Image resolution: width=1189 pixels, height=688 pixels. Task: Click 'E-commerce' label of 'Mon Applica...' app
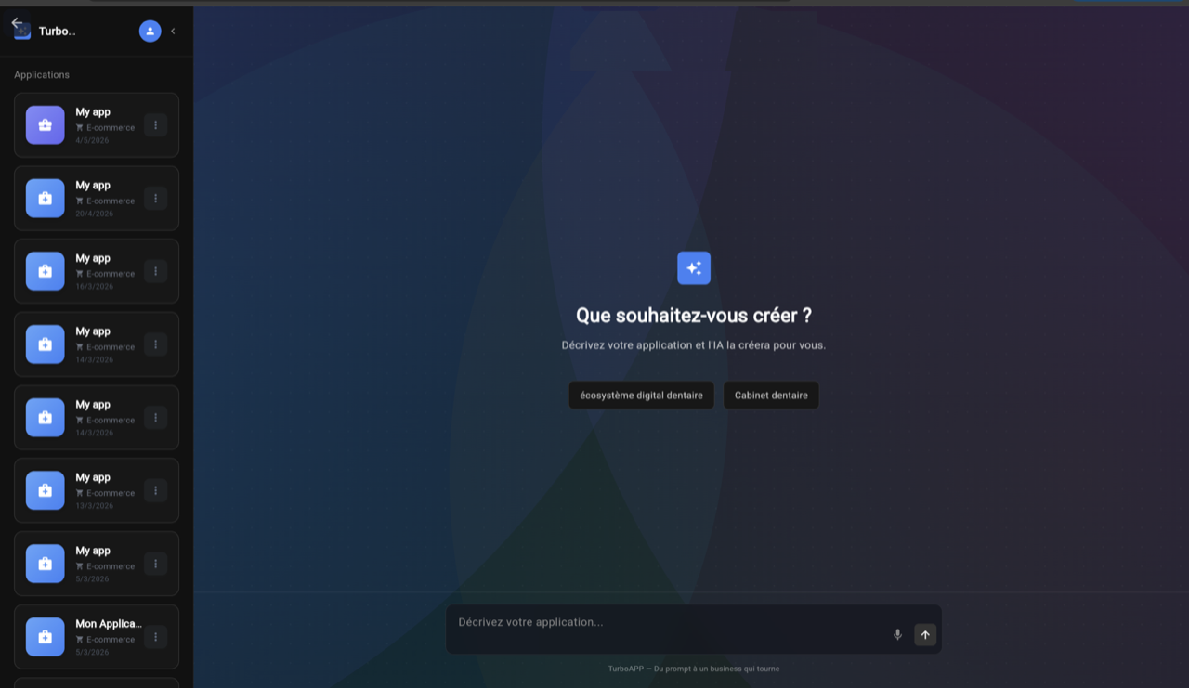111,640
